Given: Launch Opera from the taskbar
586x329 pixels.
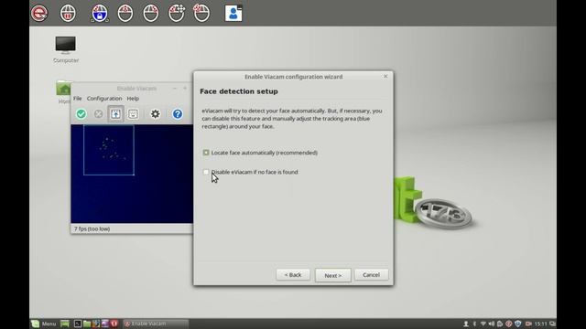Looking at the screenshot, I should pyautogui.click(x=114, y=324).
